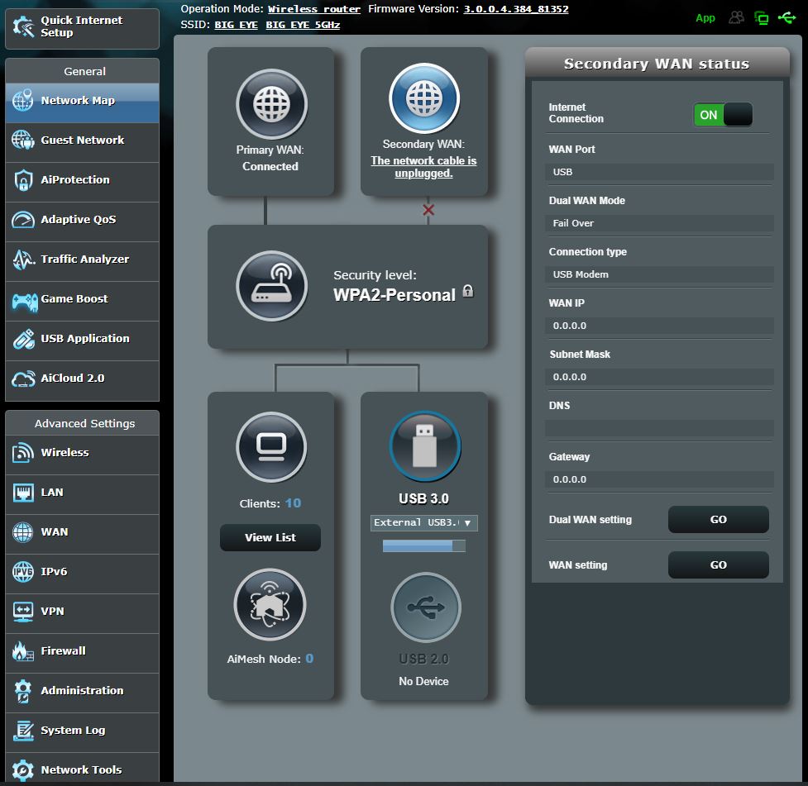Click the Primary WAN globe icon
Image resolution: width=808 pixels, height=786 pixels.
click(x=271, y=104)
